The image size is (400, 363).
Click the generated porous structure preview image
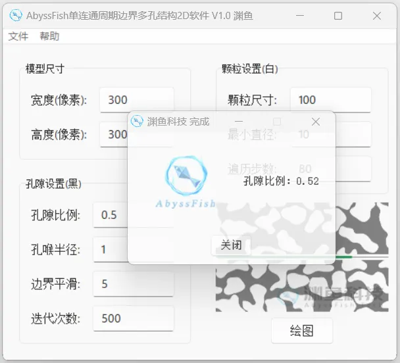tap(302, 257)
